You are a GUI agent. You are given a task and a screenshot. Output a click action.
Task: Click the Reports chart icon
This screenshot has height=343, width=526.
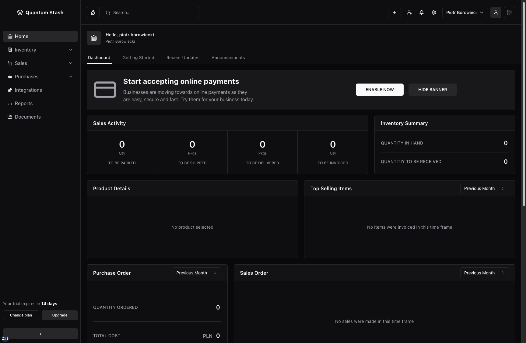[10, 103]
